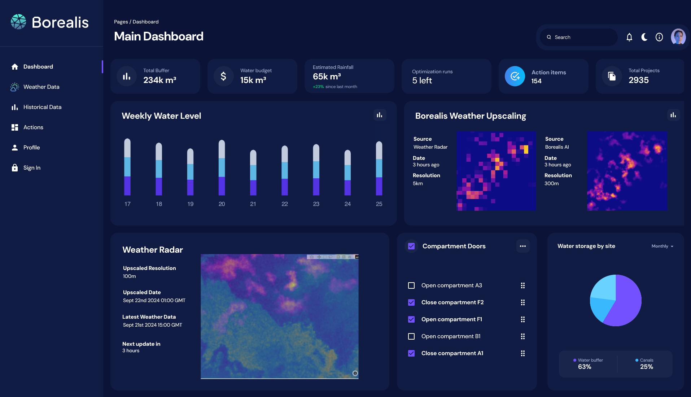Uncheck Close compartment F2 checkbox
The height and width of the screenshot is (397, 691).
pos(411,302)
